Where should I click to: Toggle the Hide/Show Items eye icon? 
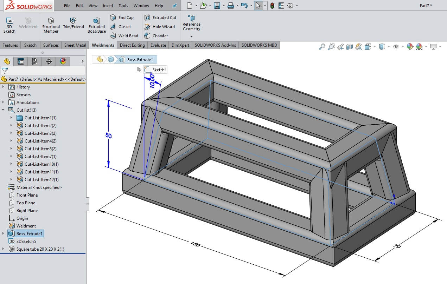[396, 47]
